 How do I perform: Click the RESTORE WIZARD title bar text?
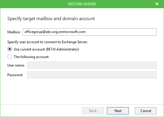coord(82,4)
